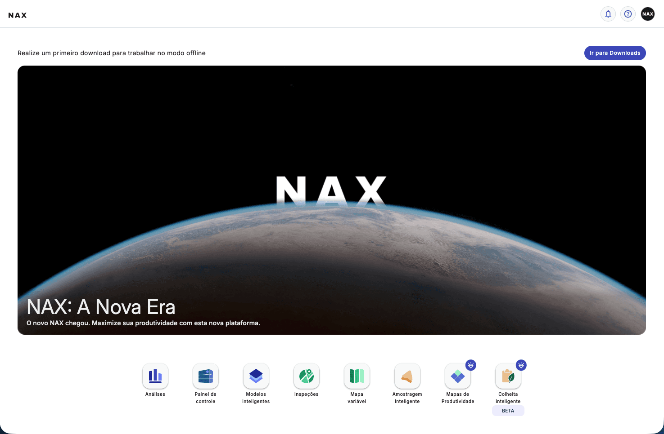Click Ir para Downloads button
Screen dimensions: 664x434
pyautogui.click(x=615, y=53)
